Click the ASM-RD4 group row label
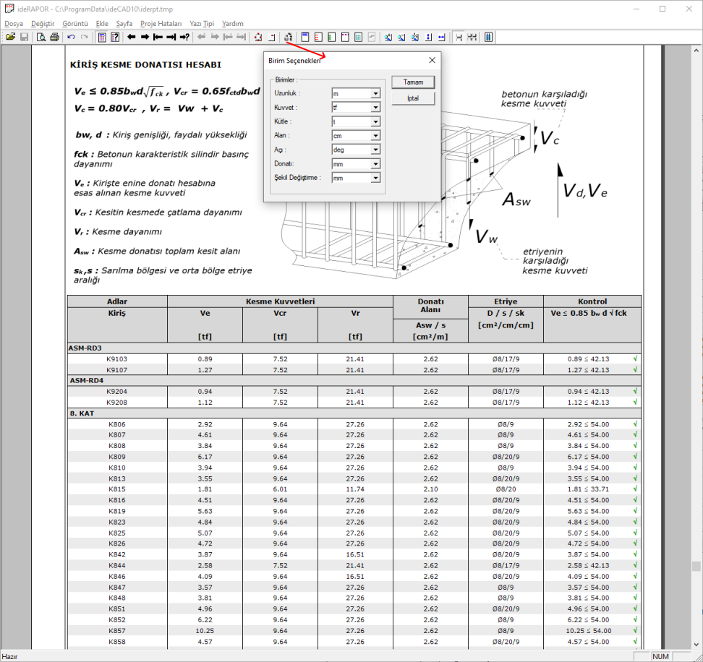The image size is (703, 662). pyautogui.click(x=87, y=380)
